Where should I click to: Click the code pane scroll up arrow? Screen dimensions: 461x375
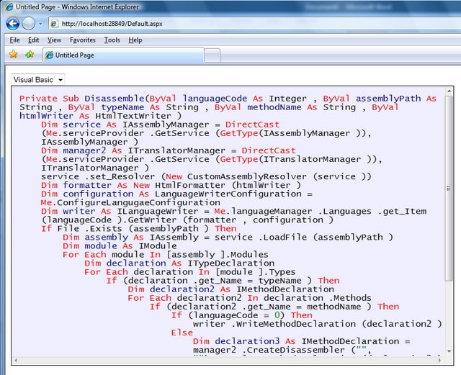click(449, 91)
